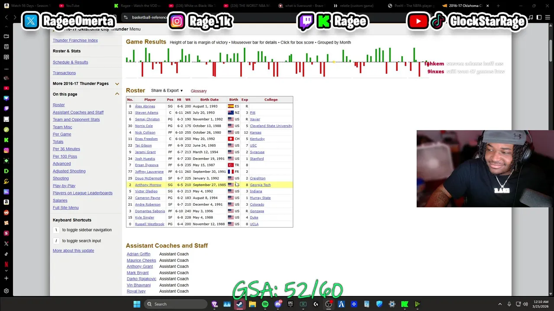Show hidden system tray icons
The image size is (554, 311).
500,304
